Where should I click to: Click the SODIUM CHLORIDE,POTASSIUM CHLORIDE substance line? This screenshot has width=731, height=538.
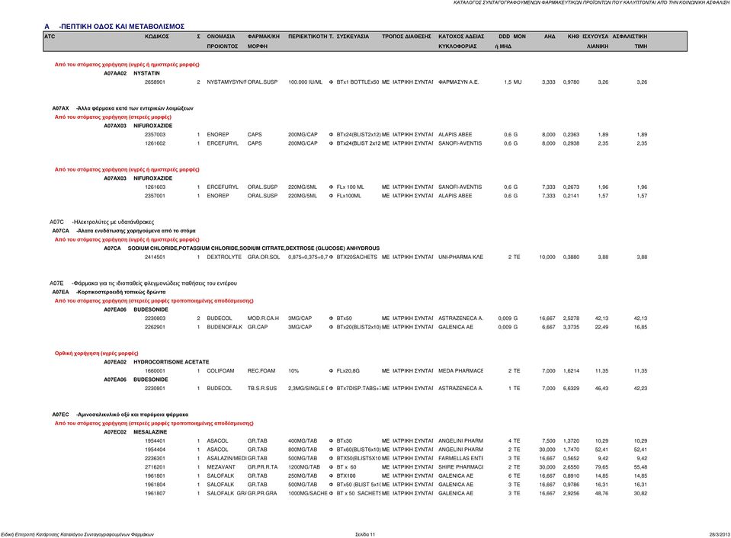point(254,248)
